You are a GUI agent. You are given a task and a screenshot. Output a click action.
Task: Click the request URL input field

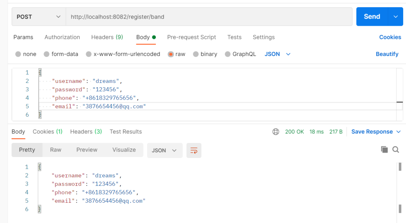point(209,17)
